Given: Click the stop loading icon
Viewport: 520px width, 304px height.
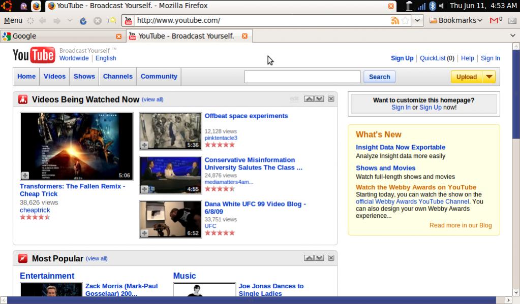Looking at the screenshot, I should (x=97, y=20).
